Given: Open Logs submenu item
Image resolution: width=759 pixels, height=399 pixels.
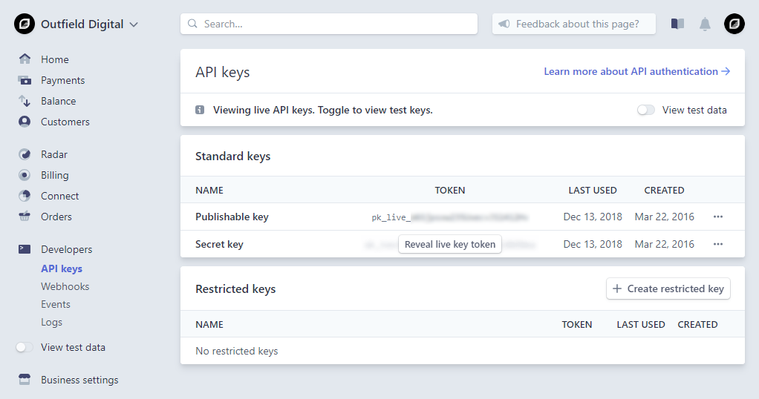Looking at the screenshot, I should 52,322.
